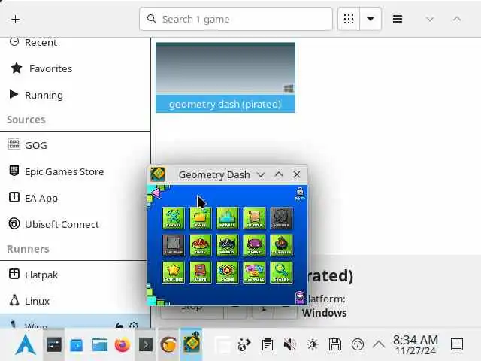Launch Firefox from the taskbar
Image resolution: width=481 pixels, height=361 pixels.
[x=123, y=344]
